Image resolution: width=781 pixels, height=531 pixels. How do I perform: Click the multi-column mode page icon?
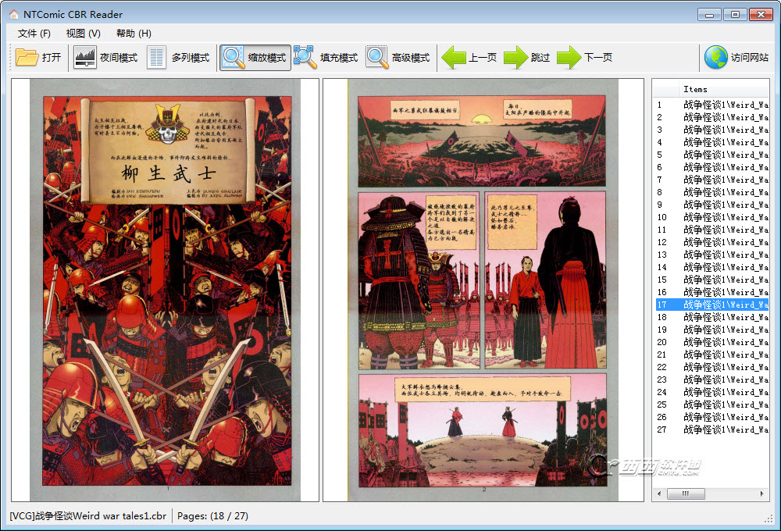click(156, 57)
